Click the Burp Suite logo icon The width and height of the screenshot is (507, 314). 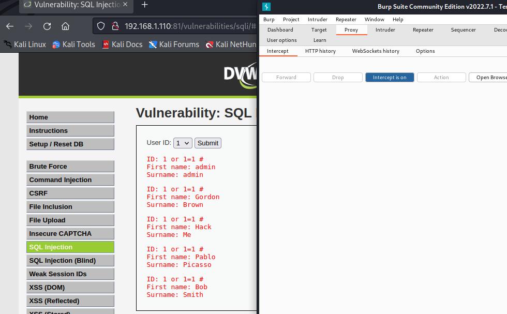[x=266, y=7]
